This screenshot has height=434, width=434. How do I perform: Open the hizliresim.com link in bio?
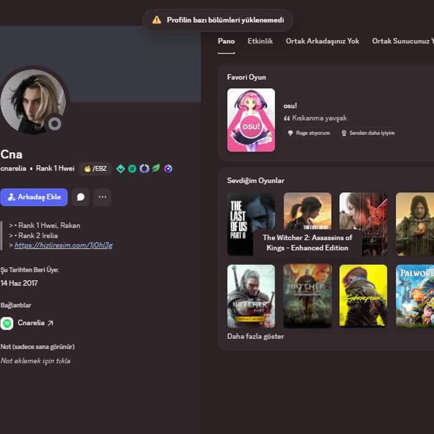63,245
